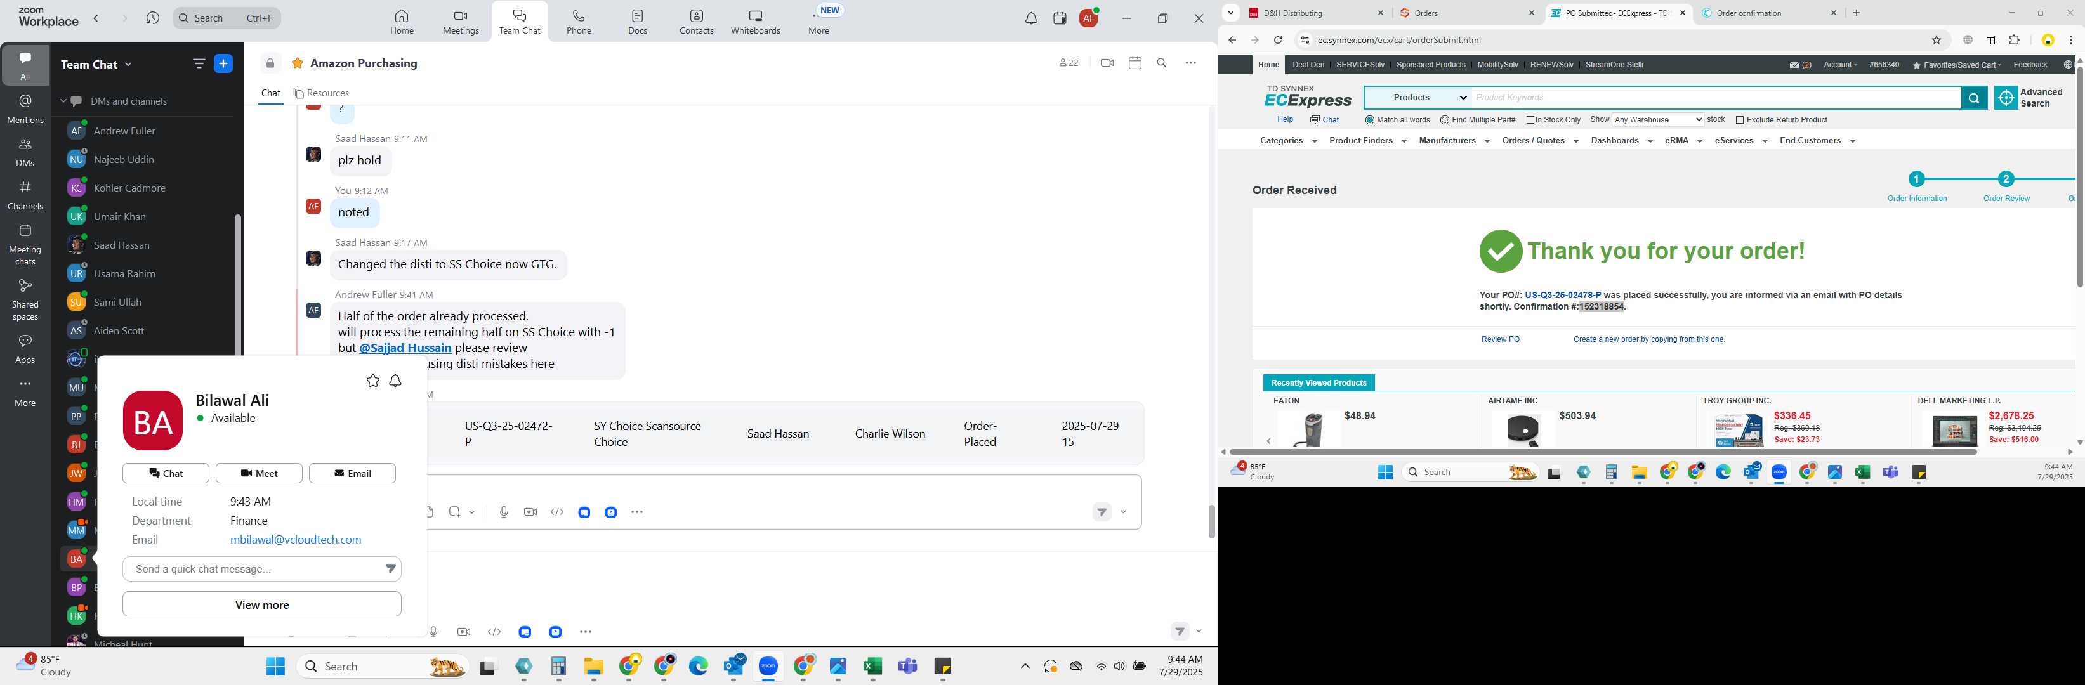Screen dimensions: 2085x685
Task: Open ECExpress mail messages icon (2)
Action: coord(1800,65)
